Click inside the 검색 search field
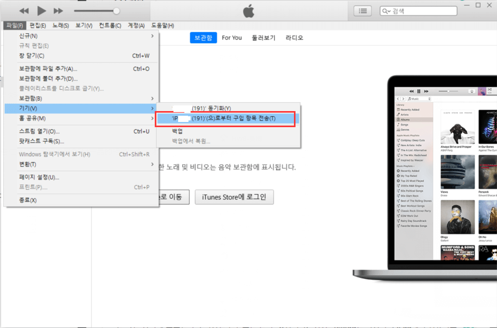This screenshot has width=497, height=328. click(x=418, y=10)
